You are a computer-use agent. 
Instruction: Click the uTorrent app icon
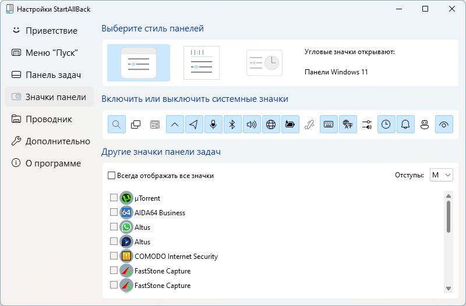pyautogui.click(x=126, y=198)
